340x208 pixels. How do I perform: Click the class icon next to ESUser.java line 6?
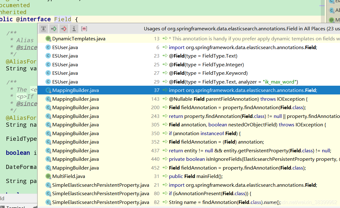click(48, 47)
